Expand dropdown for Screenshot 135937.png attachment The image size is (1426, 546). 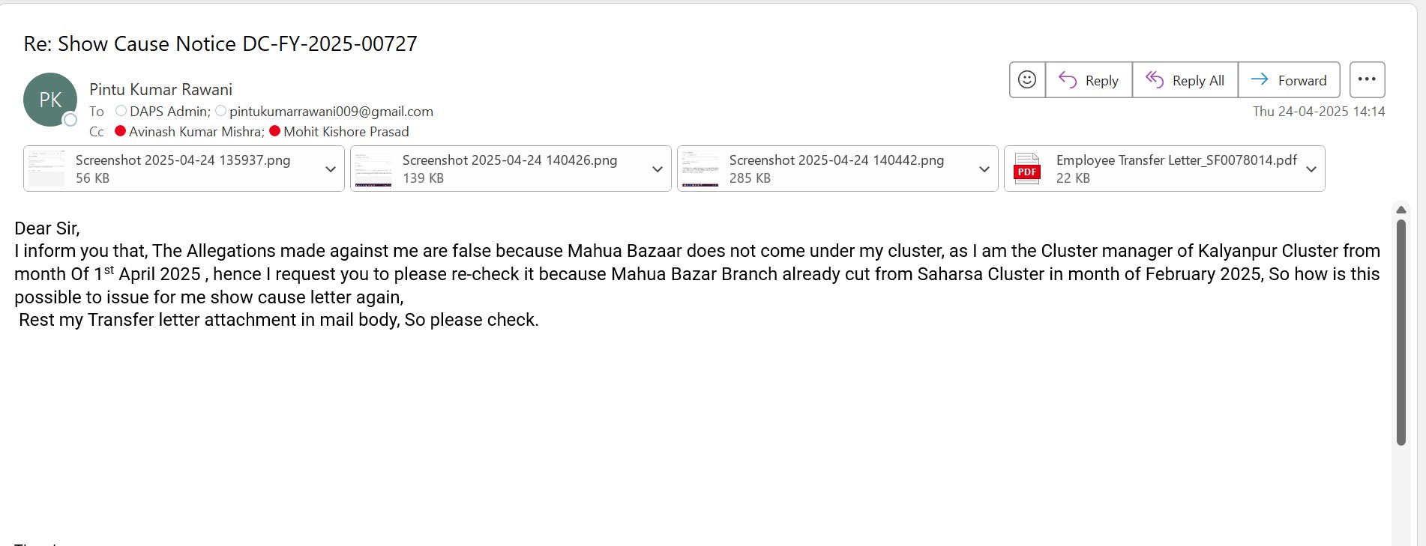331,169
